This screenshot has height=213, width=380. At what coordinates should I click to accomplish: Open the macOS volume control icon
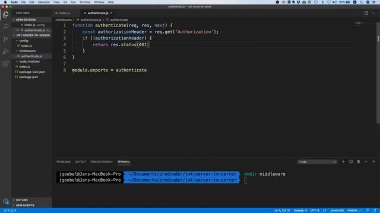334,2
